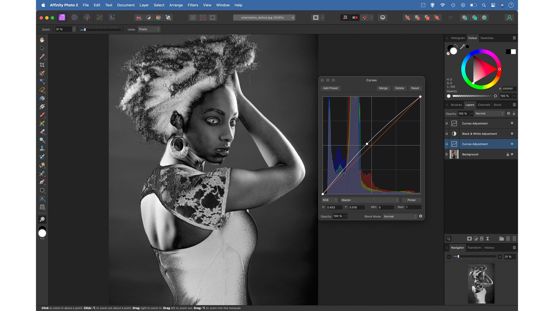Switch to the Tone Mapping Persona

99,17
